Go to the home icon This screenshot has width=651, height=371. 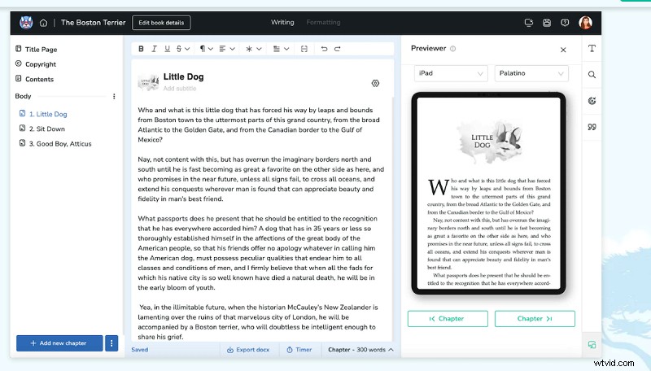(44, 23)
